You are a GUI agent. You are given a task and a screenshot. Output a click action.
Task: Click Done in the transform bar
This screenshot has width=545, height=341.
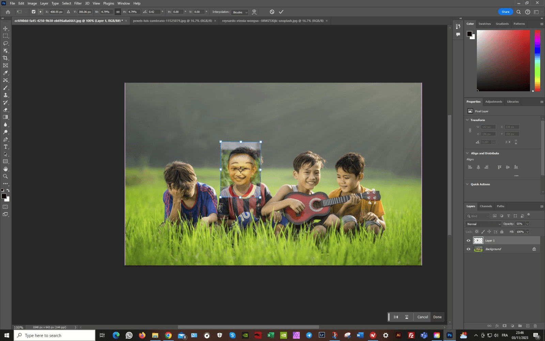point(437,317)
